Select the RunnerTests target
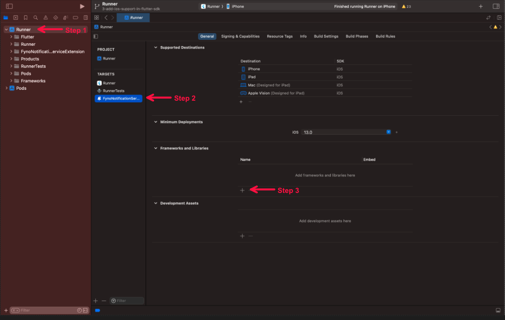 pos(113,91)
